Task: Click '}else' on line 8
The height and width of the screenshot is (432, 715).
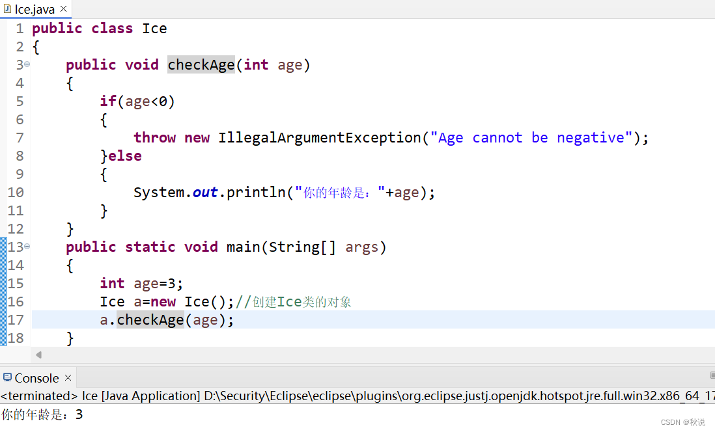Action: pyautogui.click(x=121, y=156)
